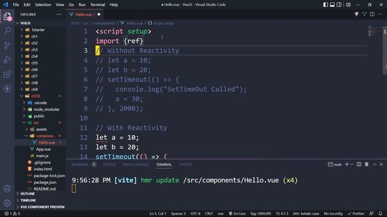Expand VUE COMPONENT PREVIEW section

42,207
